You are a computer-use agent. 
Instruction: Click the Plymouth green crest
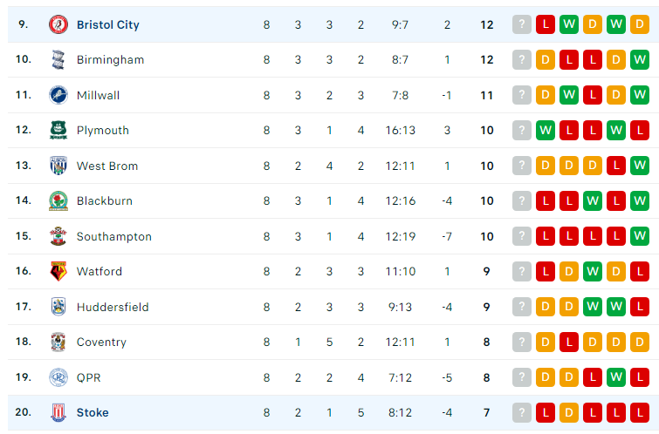(x=58, y=130)
